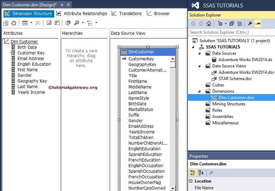
Task: Close the Dim Customer.dim design tab
Action: [x=68, y=5]
